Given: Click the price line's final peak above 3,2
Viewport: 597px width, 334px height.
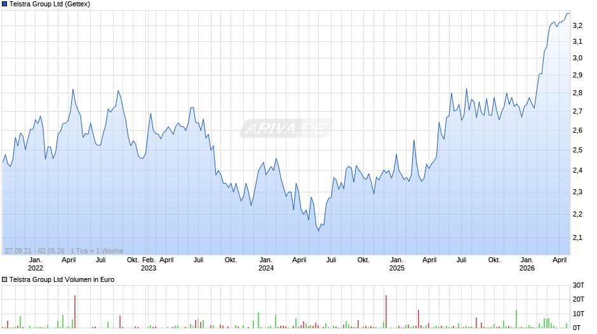Looking at the screenshot, I should (x=568, y=14).
